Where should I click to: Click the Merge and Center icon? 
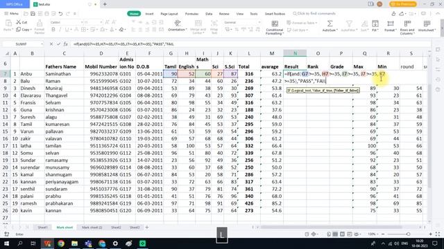(198, 23)
